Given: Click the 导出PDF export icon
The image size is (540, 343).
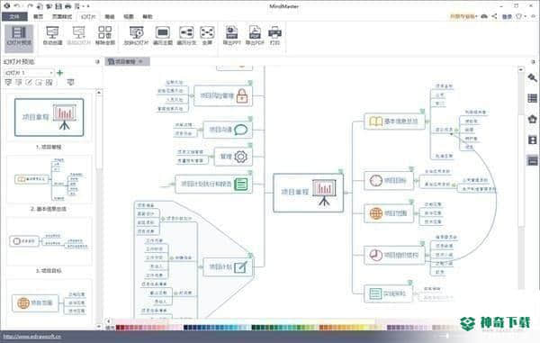Looking at the screenshot, I should click(x=255, y=36).
